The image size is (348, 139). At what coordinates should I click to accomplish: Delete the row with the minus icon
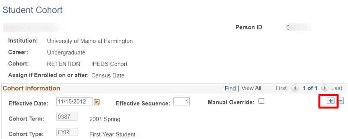[341, 101]
